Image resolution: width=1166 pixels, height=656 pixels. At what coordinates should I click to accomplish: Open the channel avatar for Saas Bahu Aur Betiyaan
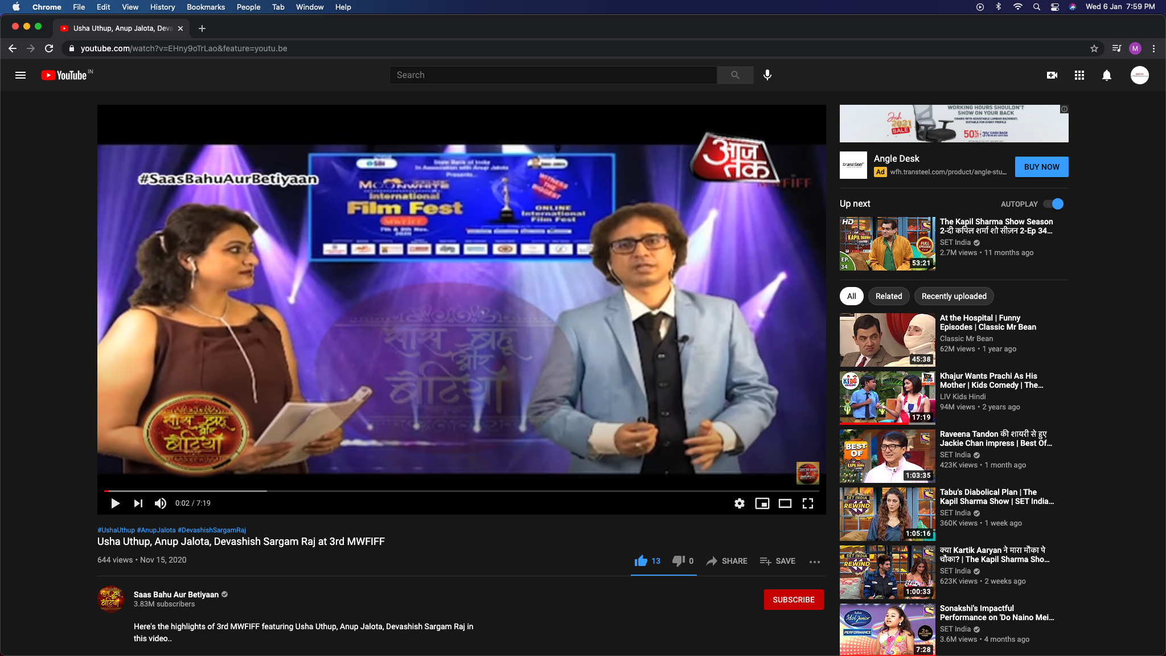pos(111,599)
